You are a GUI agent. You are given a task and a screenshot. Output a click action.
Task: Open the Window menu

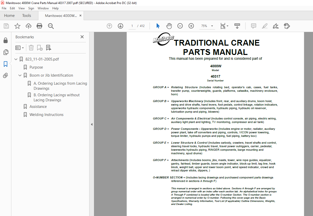43,8
